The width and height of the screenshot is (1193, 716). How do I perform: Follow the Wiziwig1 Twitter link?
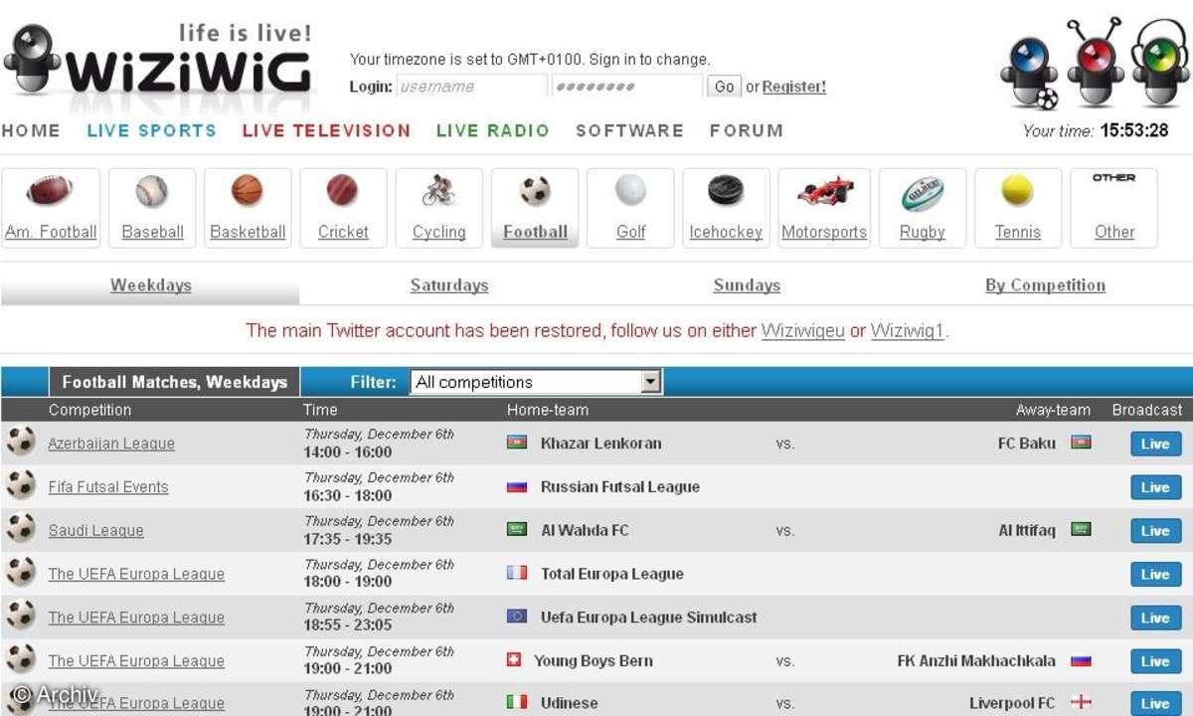point(908,330)
